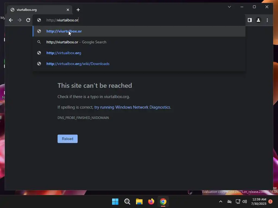Choose the http://viurtalbox.or suggestion
The image size is (278, 208).
pos(139,31)
